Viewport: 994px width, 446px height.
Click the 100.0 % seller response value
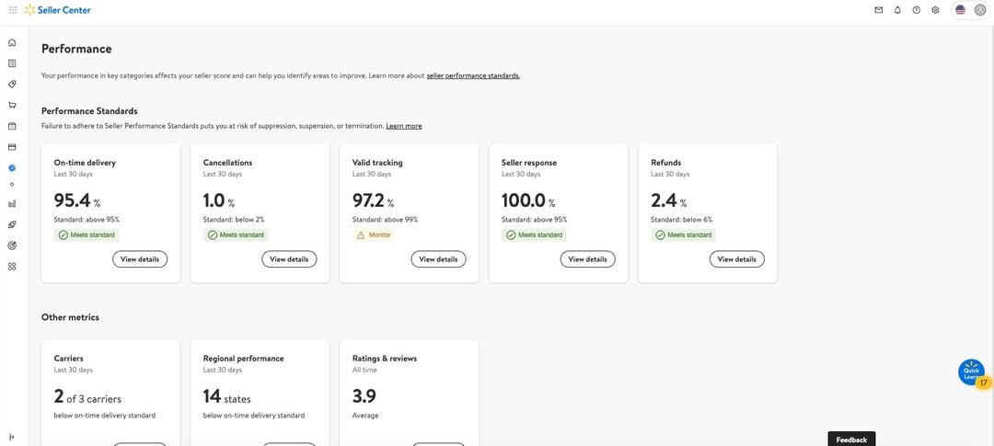click(x=528, y=200)
